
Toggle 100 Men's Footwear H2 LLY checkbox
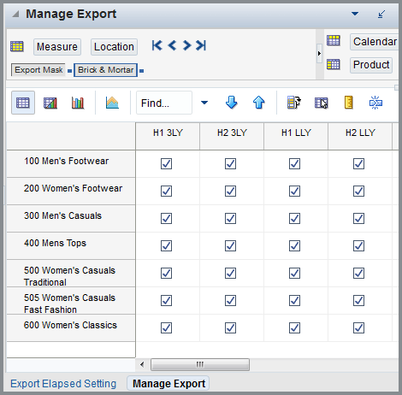point(358,164)
